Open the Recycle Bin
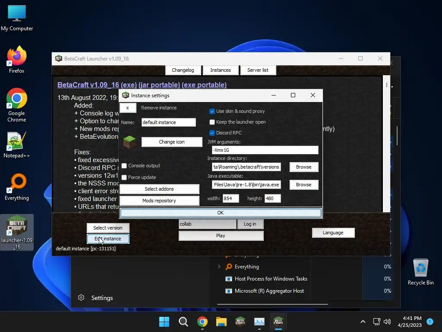 click(420, 271)
